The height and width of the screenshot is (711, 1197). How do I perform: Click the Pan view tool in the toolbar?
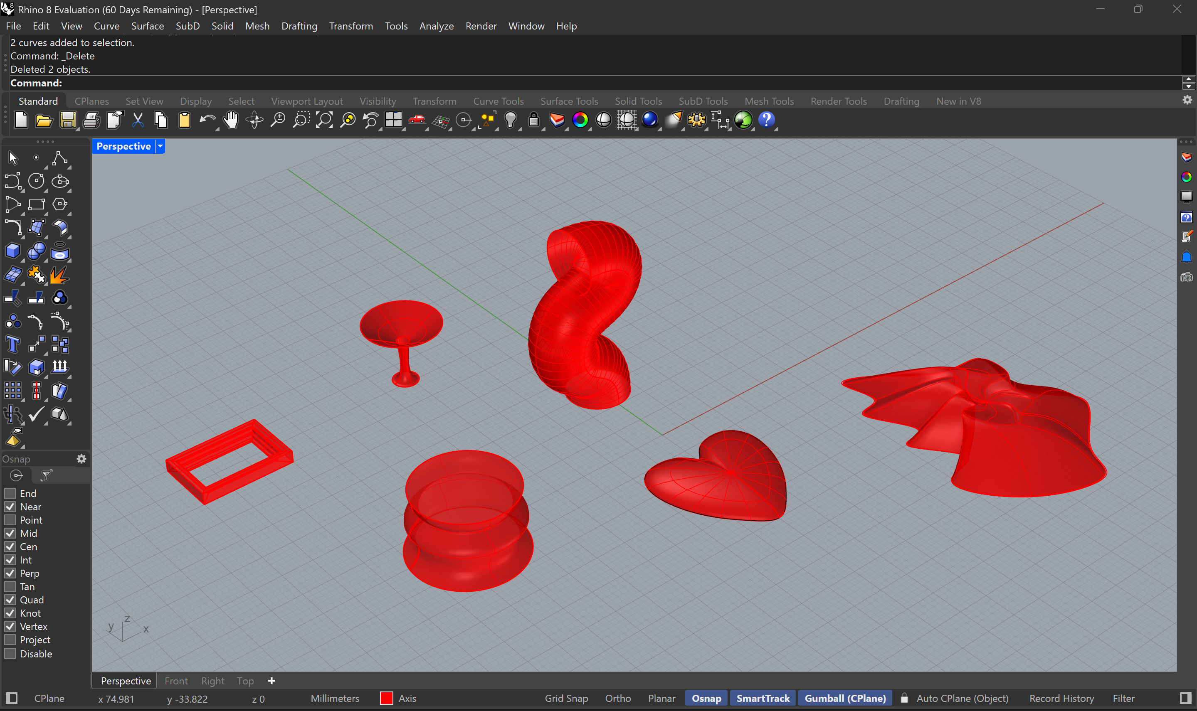pos(231,120)
